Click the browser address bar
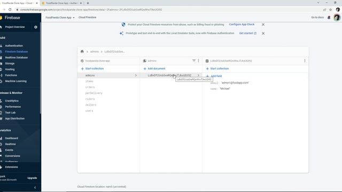Image resolution: width=342 pixels, height=192 pixels. [168, 10]
